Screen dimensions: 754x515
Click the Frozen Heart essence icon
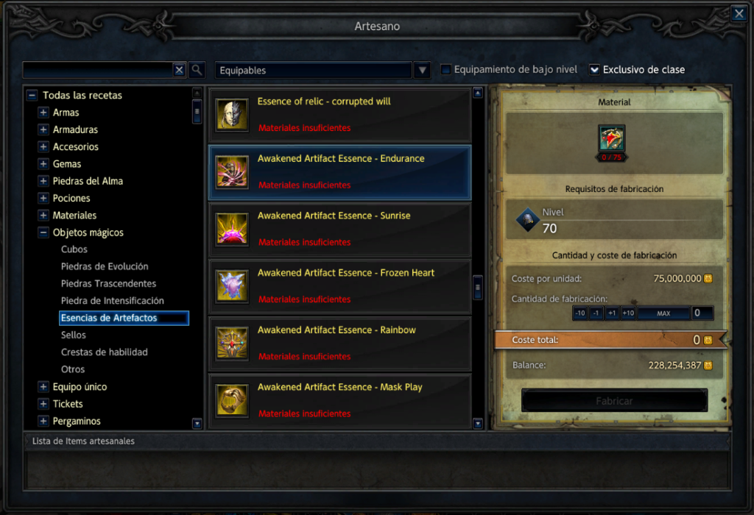232,286
